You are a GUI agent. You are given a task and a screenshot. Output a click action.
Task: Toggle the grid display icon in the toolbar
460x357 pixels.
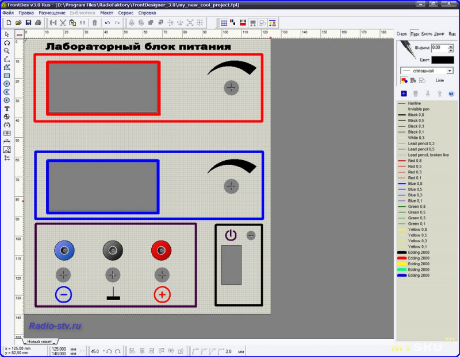(224, 23)
